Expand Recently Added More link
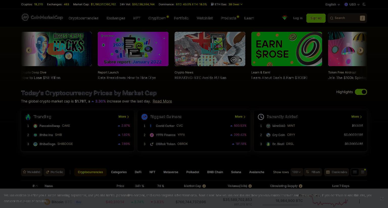The height and width of the screenshot is (208, 388). [357, 117]
